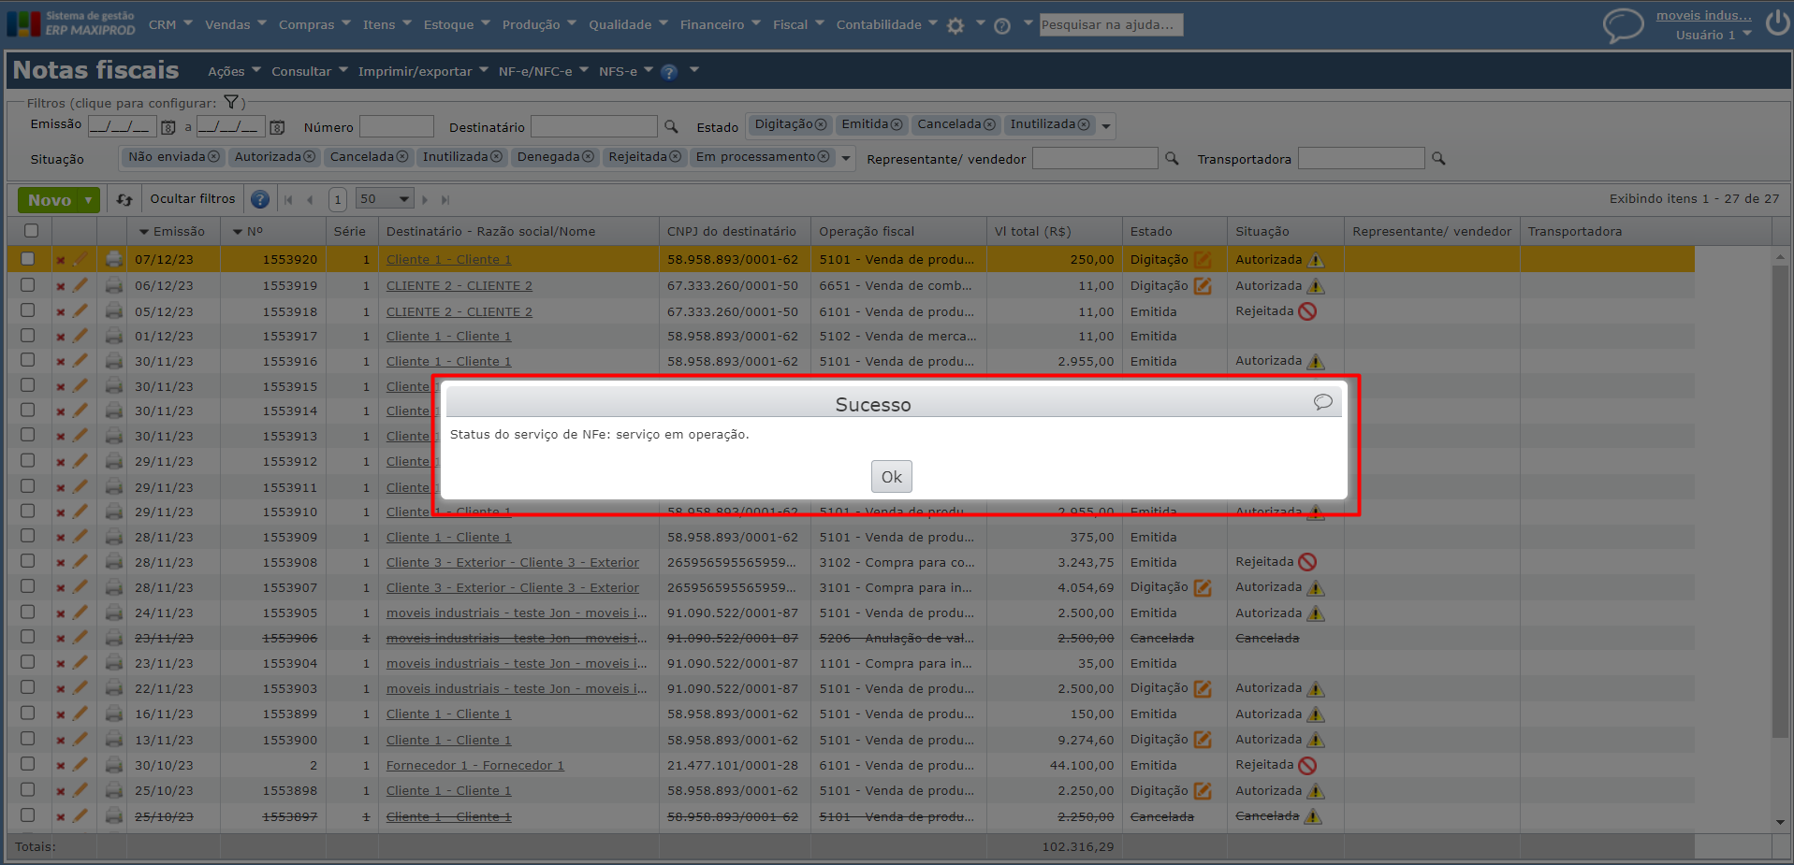Image resolution: width=1794 pixels, height=865 pixels.
Task: Click the Destinatário search magnifier
Action: tap(671, 126)
